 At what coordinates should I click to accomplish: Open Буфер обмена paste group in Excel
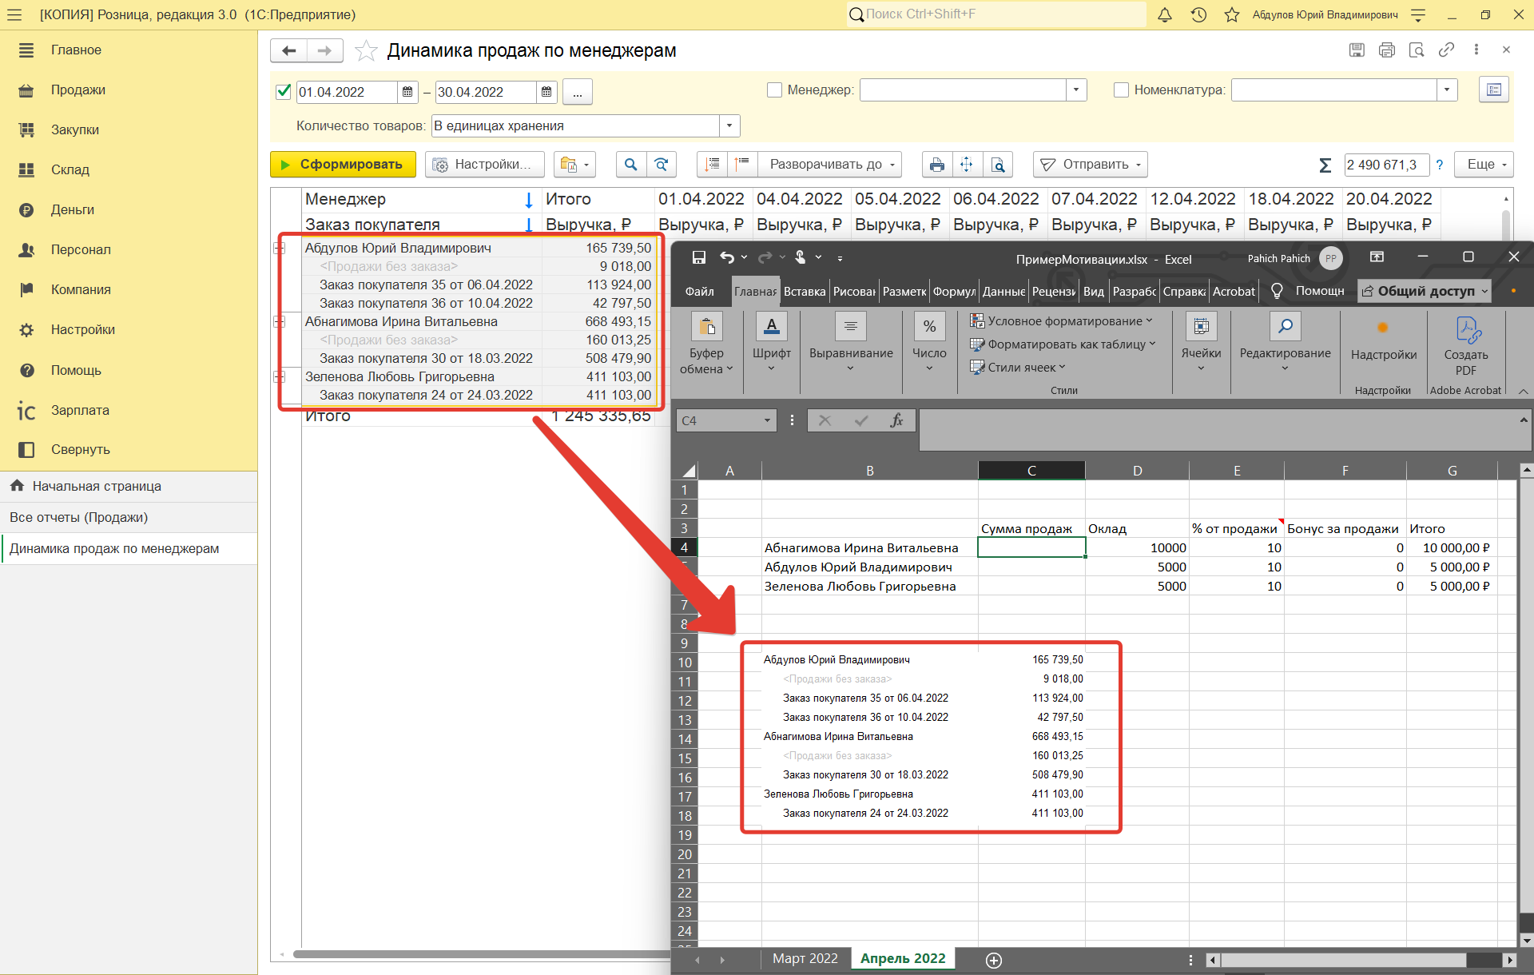point(706,343)
